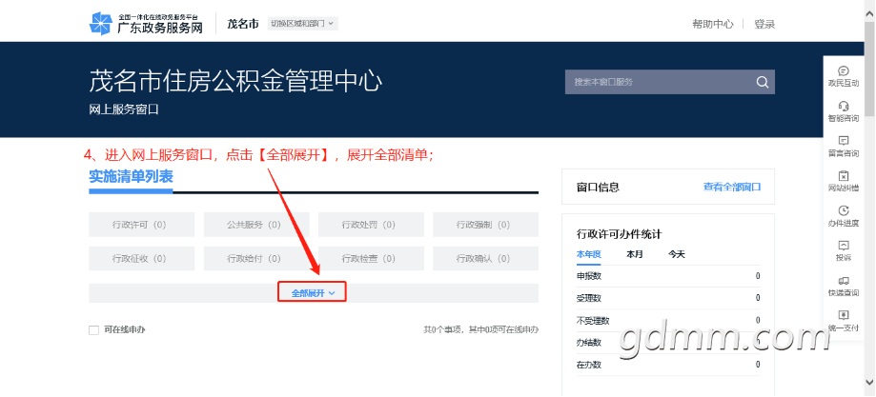Click the 广东政务服务网 logo
Screen dimensions: 876x397
tap(147, 24)
